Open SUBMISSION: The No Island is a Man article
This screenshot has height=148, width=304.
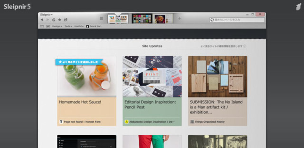tap(216, 107)
